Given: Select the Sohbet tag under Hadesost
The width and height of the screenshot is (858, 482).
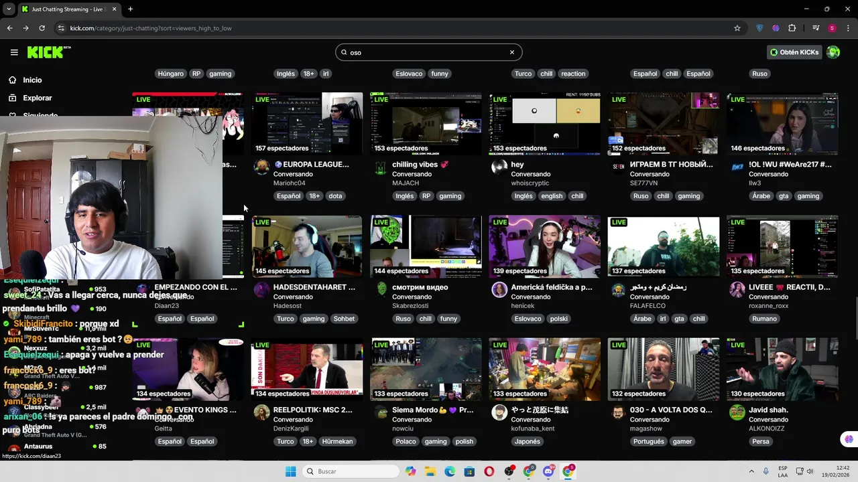Looking at the screenshot, I should (x=344, y=319).
